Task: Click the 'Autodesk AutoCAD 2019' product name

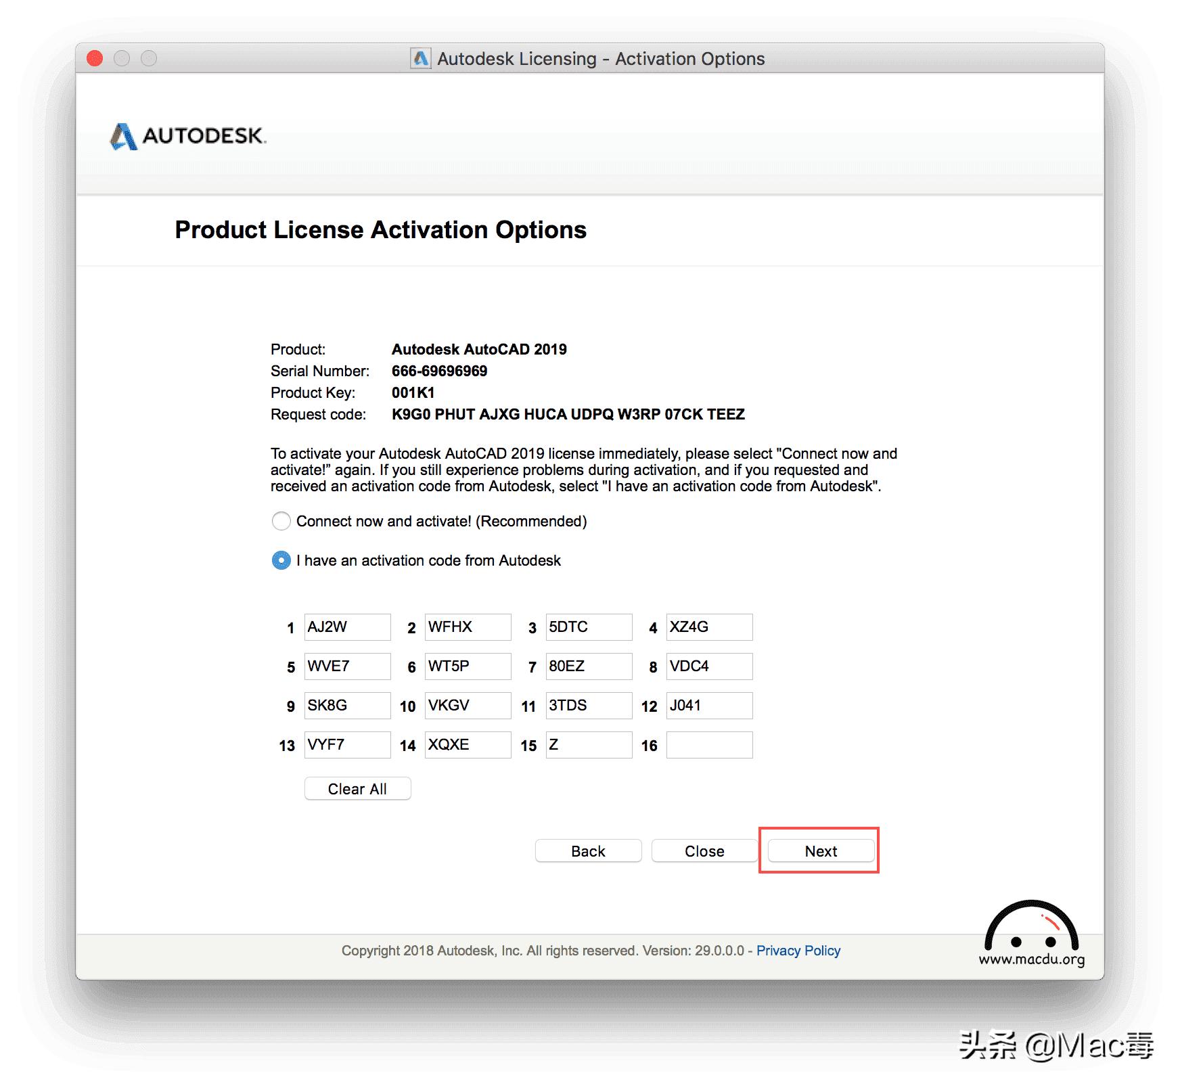Action: coord(479,349)
